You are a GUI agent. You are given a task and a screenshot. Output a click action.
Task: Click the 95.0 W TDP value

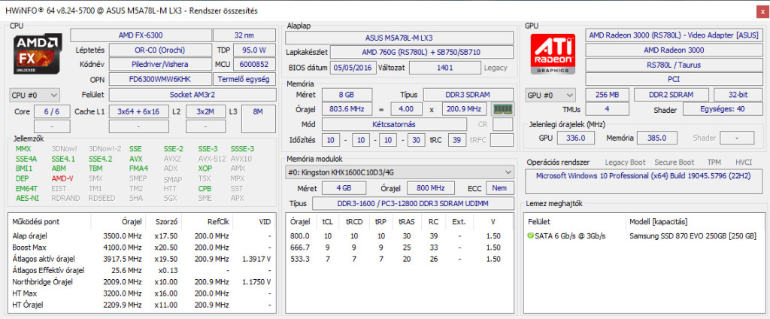click(x=254, y=50)
